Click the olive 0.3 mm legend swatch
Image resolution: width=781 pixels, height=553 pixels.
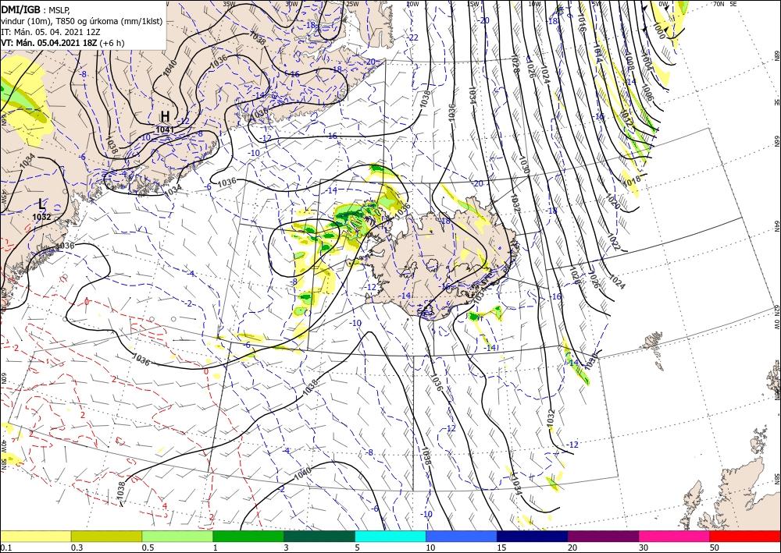[x=106, y=536]
